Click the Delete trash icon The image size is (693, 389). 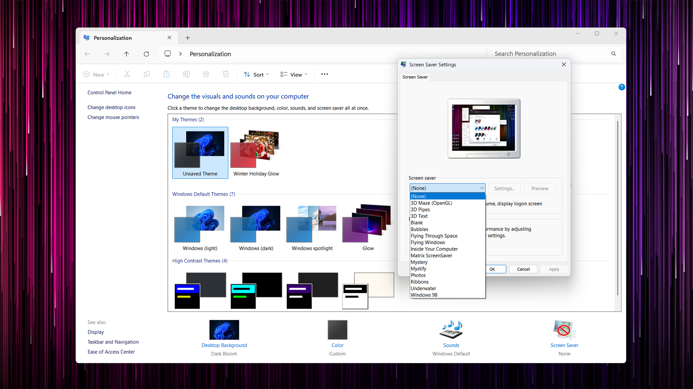[226, 74]
